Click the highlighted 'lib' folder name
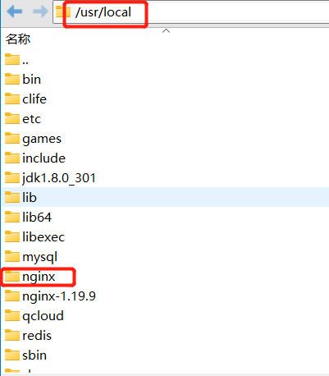329x376 pixels. pyautogui.click(x=30, y=198)
